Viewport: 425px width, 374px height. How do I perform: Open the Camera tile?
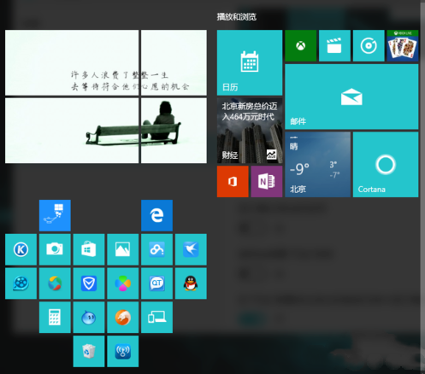[55, 249]
